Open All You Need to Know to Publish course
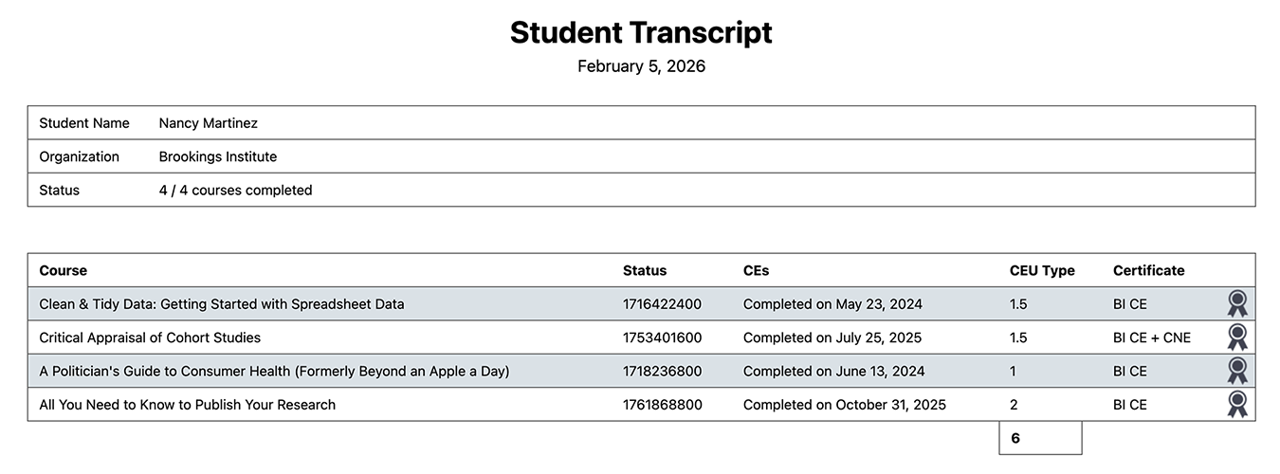The width and height of the screenshot is (1280, 474). point(187,405)
